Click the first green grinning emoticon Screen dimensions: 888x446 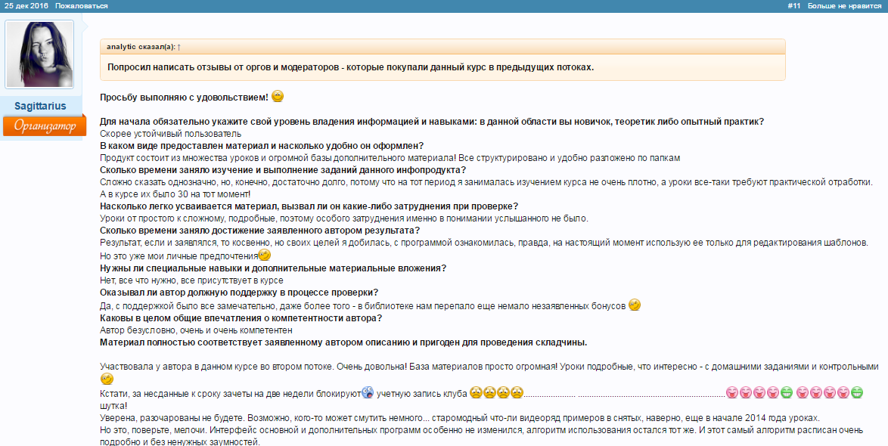(x=787, y=392)
